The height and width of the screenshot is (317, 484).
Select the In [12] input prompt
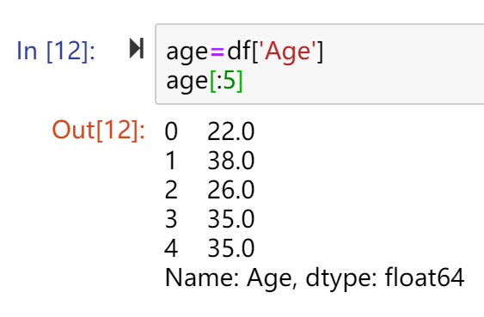click(56, 51)
